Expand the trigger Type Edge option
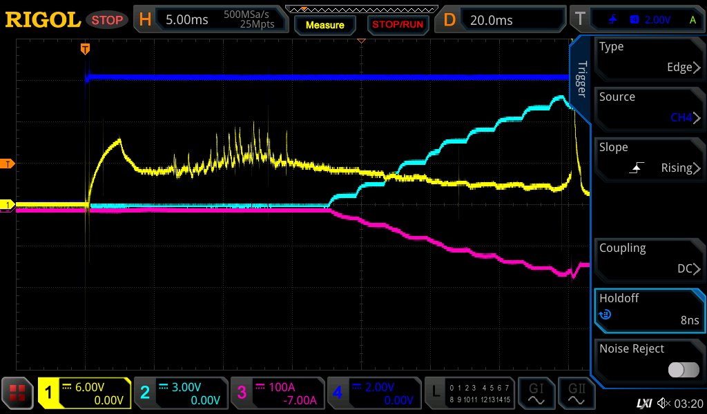Image resolution: width=707 pixels, height=414 pixels. point(649,58)
